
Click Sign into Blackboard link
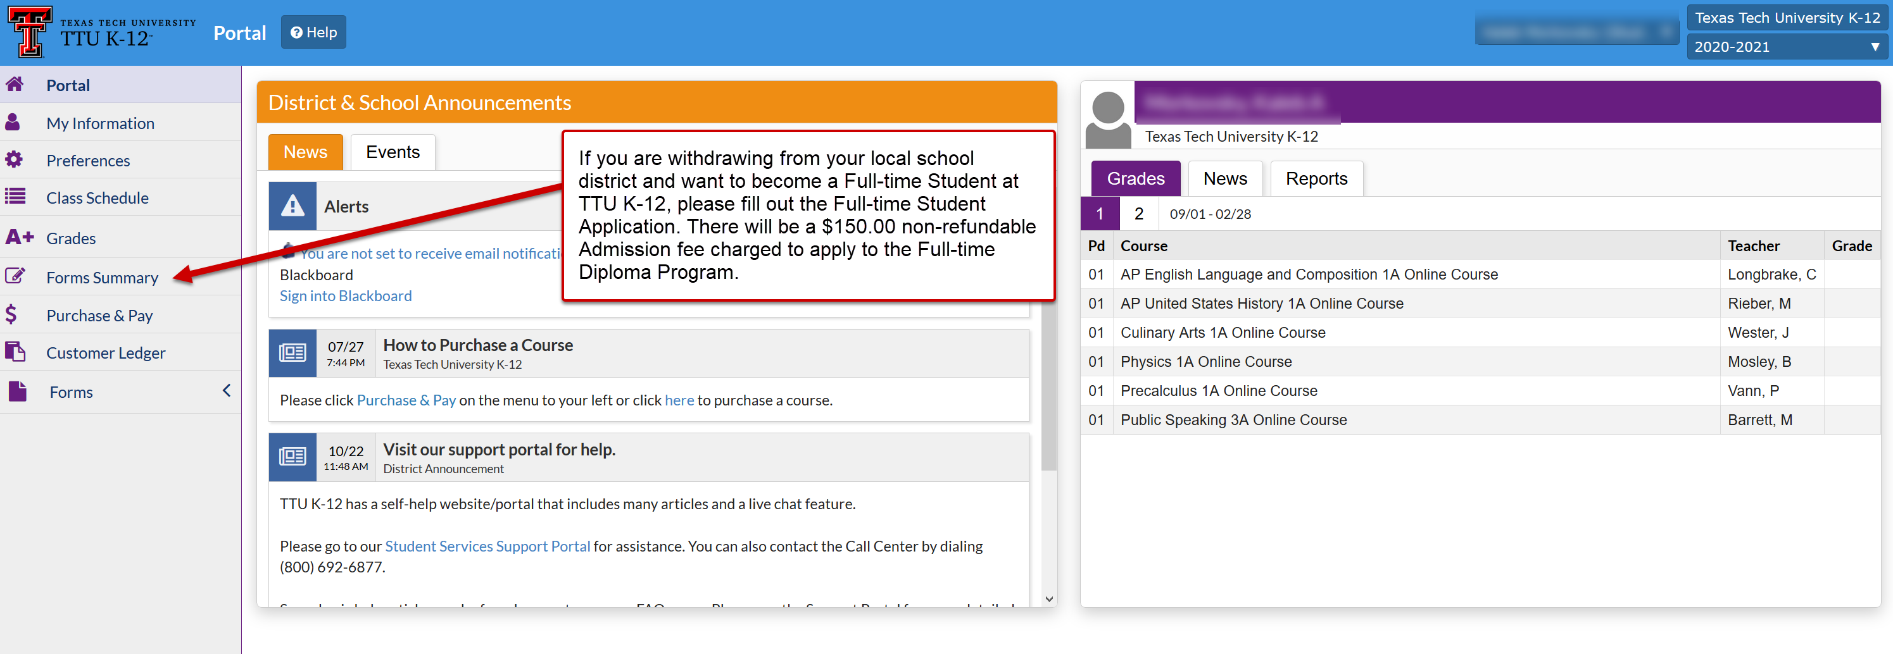coord(346,296)
